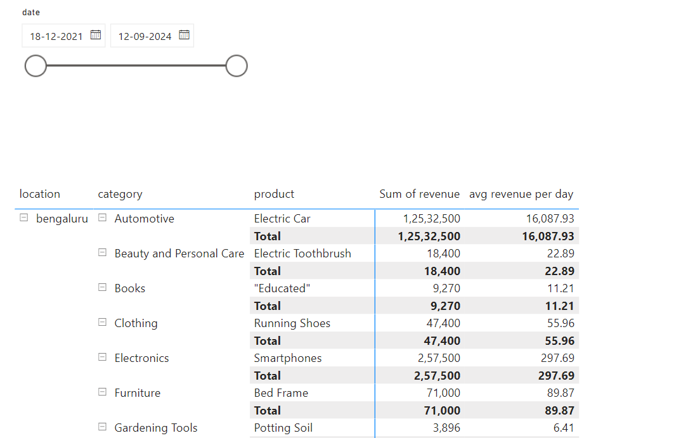Viewport: 674px width, 438px height.
Task: Select the 297.69 Smartphones average cell
Action: [557, 358]
